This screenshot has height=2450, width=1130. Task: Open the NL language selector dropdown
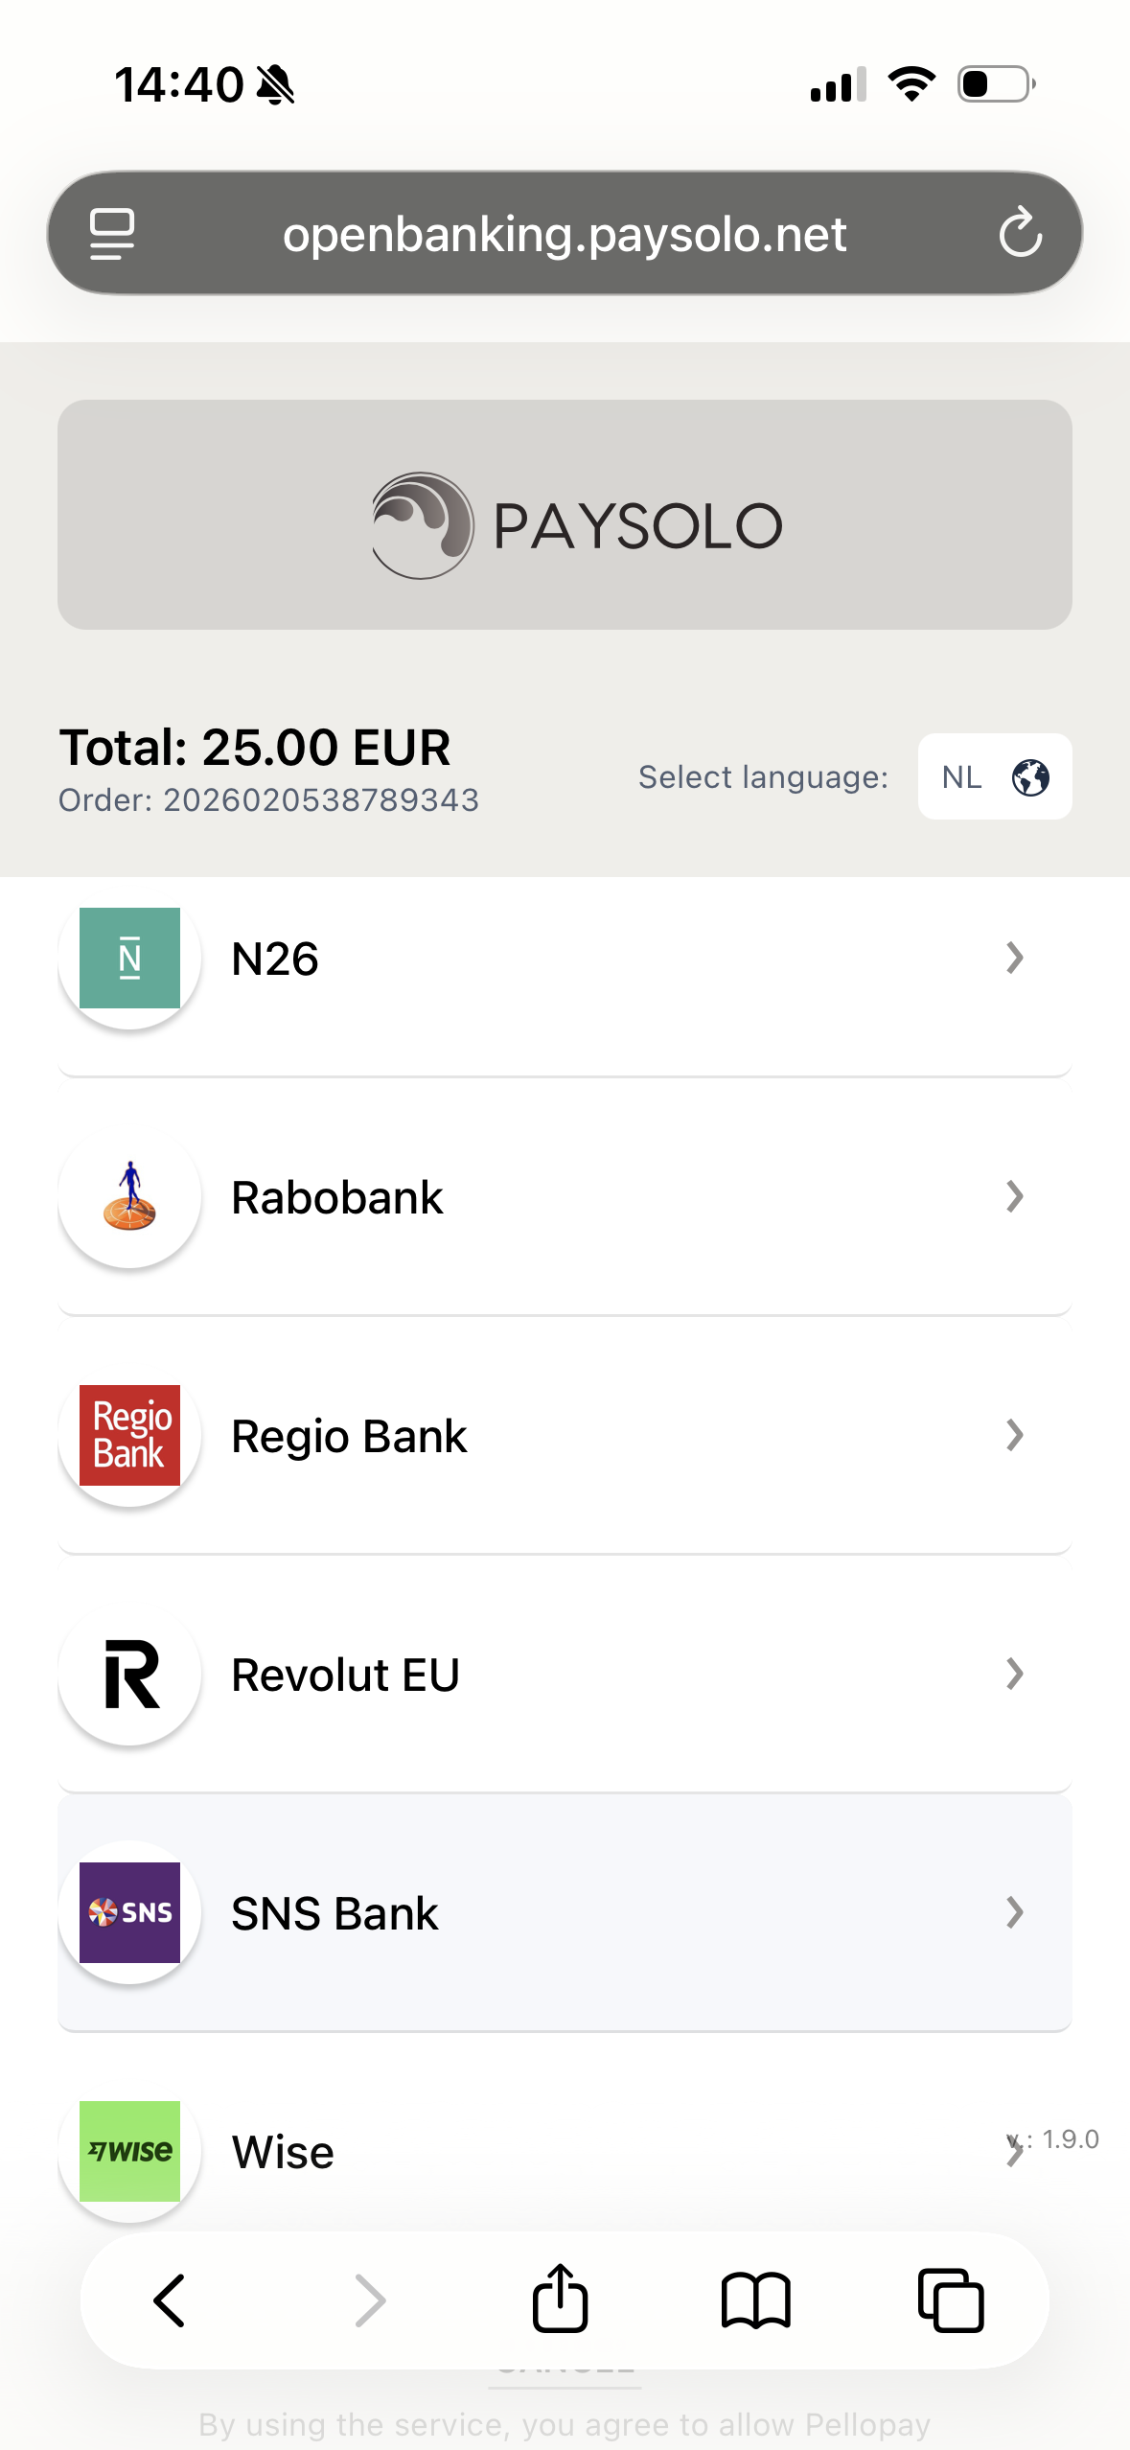coord(994,776)
